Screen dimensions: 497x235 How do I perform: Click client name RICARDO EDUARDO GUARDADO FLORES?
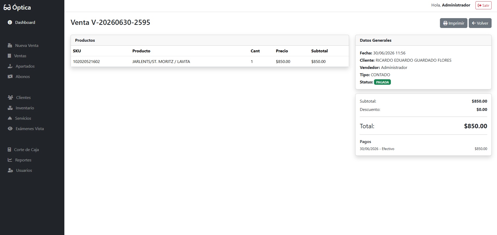point(413,60)
